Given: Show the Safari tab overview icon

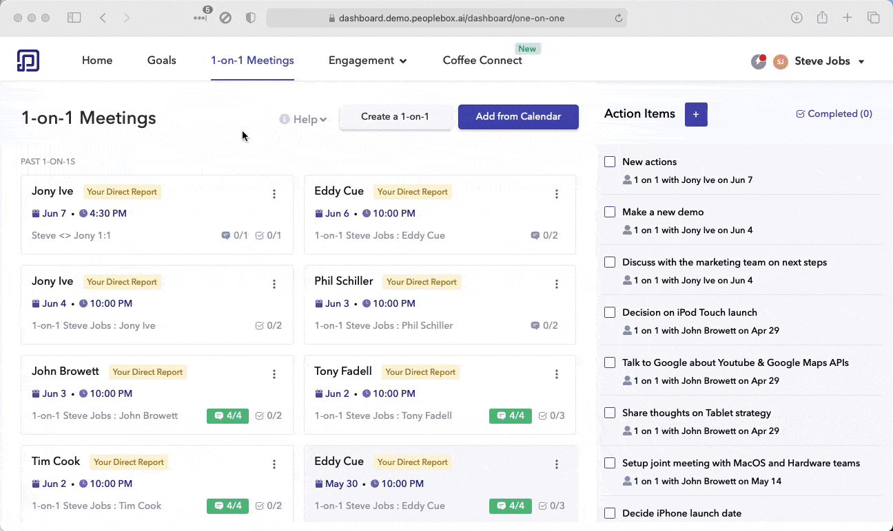Looking at the screenshot, I should tap(873, 18).
